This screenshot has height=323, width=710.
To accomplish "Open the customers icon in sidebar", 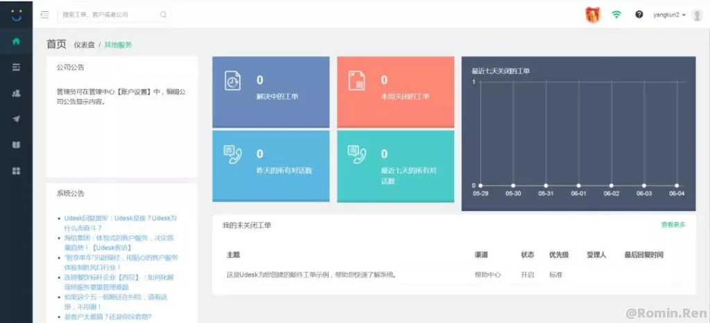I will coord(16,93).
